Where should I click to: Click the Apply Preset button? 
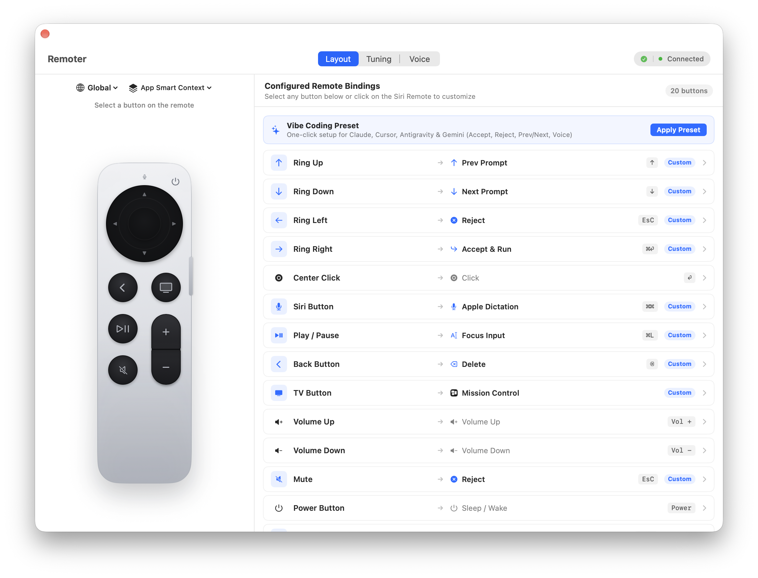point(678,130)
